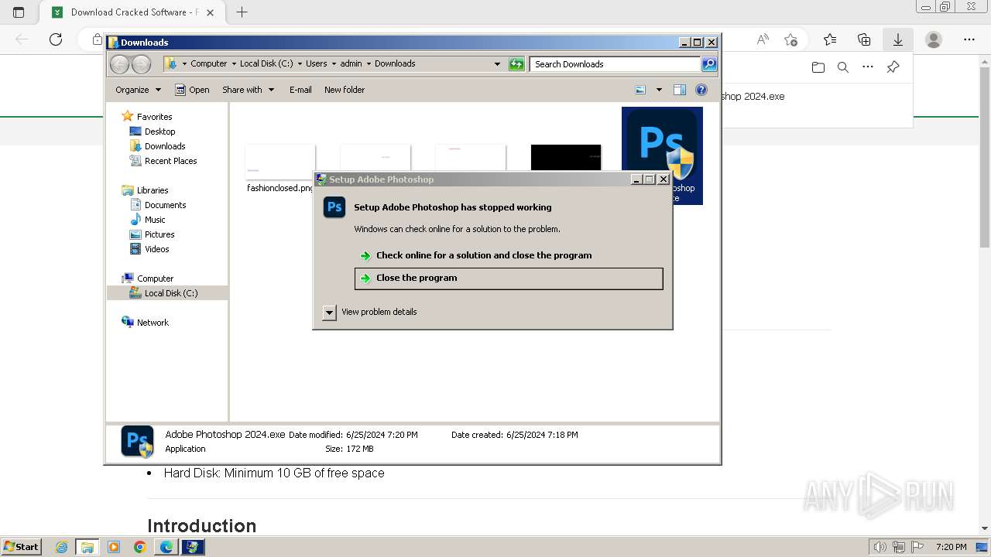Click Close the program
Image resolution: width=991 pixels, height=557 pixels.
click(x=509, y=278)
